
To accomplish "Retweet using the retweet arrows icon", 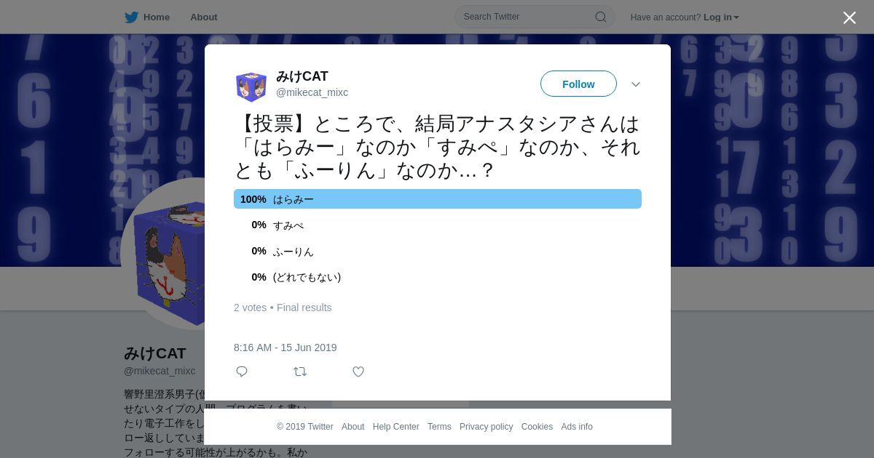I will [x=300, y=371].
